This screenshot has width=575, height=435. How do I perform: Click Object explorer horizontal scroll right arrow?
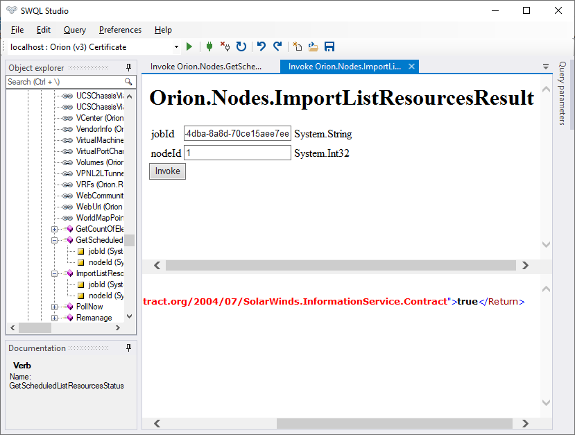click(x=118, y=328)
